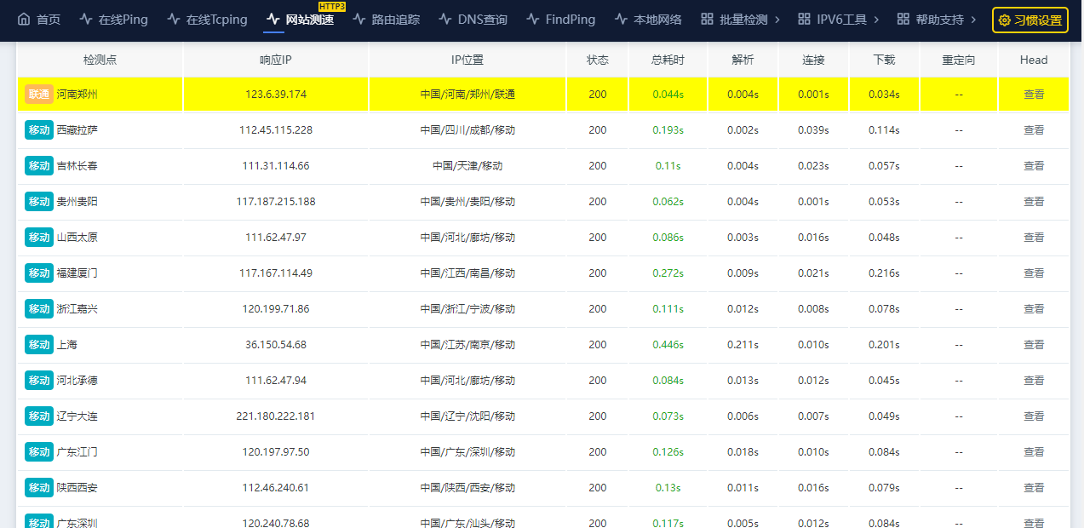The height and width of the screenshot is (528, 1084).
Task: Expand the 帮助支持 dropdown menu
Action: (x=937, y=19)
